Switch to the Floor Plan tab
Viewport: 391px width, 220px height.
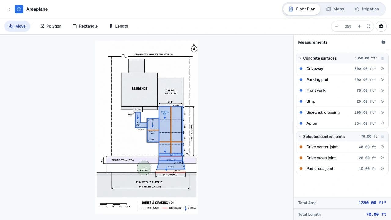pos(302,9)
